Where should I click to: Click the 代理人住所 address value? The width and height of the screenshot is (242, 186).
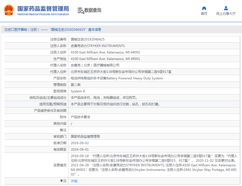point(121,72)
